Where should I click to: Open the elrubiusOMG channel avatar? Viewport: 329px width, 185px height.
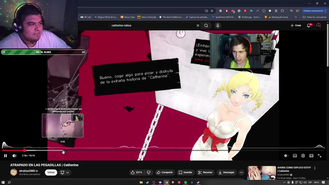(x=14, y=172)
